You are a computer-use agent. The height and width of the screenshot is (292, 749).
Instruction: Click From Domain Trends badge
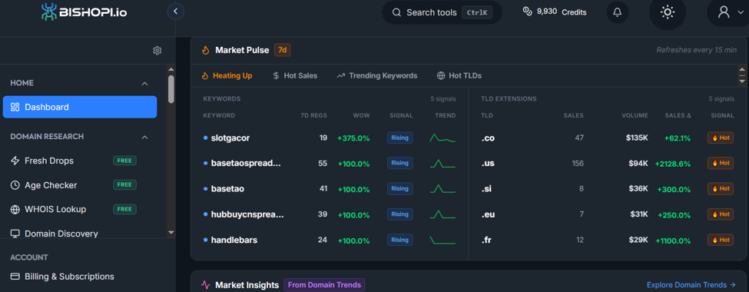pyautogui.click(x=324, y=285)
